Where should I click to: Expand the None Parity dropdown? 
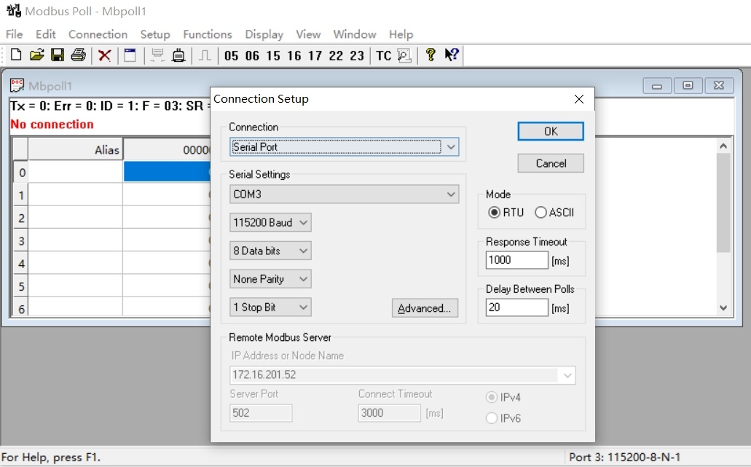(304, 279)
